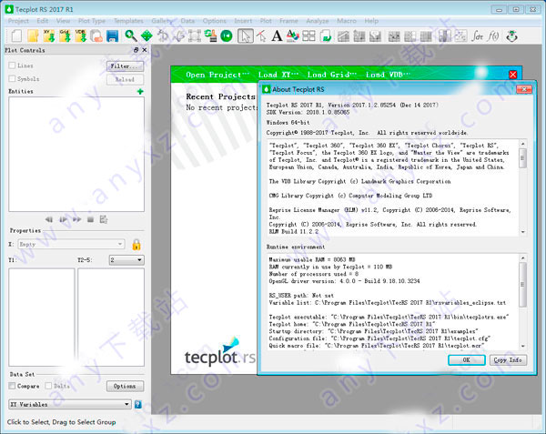Click the paintbrush refresh toolbar icon
Screen dimensions: 546x434
click(210, 35)
